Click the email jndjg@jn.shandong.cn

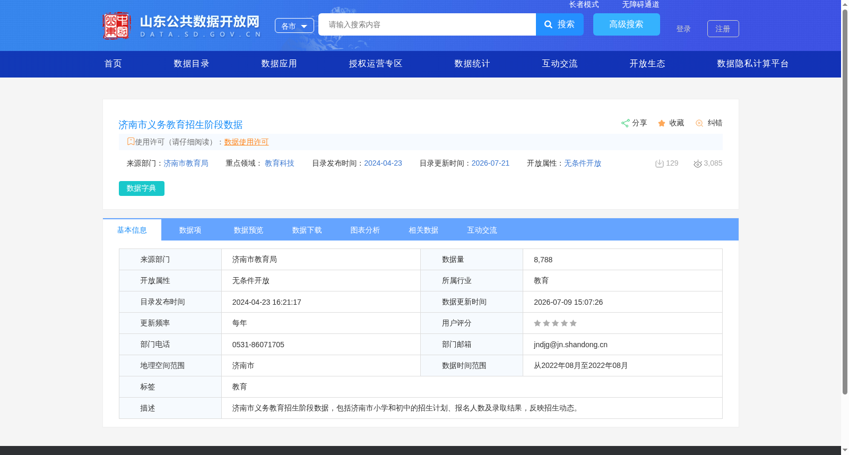[x=570, y=345]
